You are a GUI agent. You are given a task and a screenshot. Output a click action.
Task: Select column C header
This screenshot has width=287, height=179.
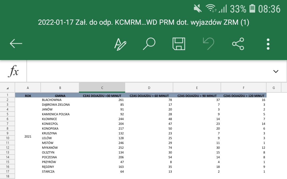(102, 88)
